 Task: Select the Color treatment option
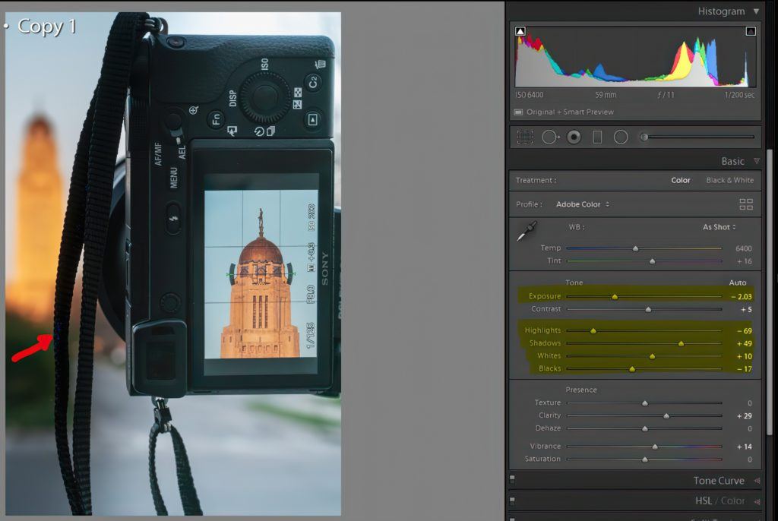[681, 181]
